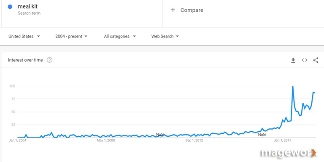The height and width of the screenshot is (162, 324).
Task: Click the peak point at 100
Action: [293, 86]
